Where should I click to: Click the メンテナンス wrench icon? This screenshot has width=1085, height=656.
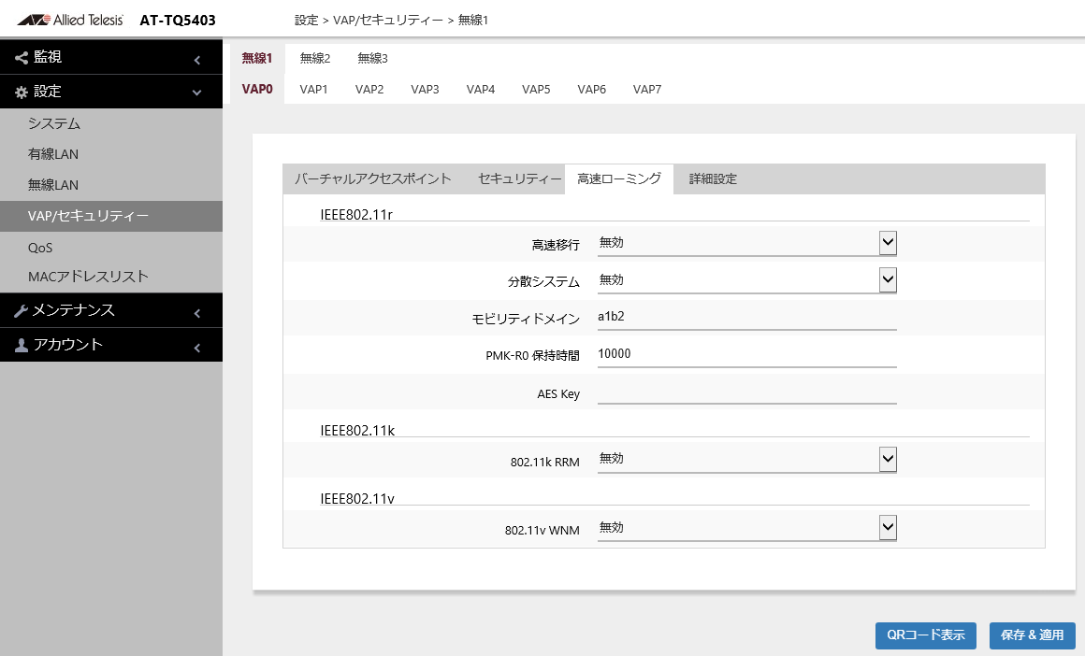click(x=21, y=311)
